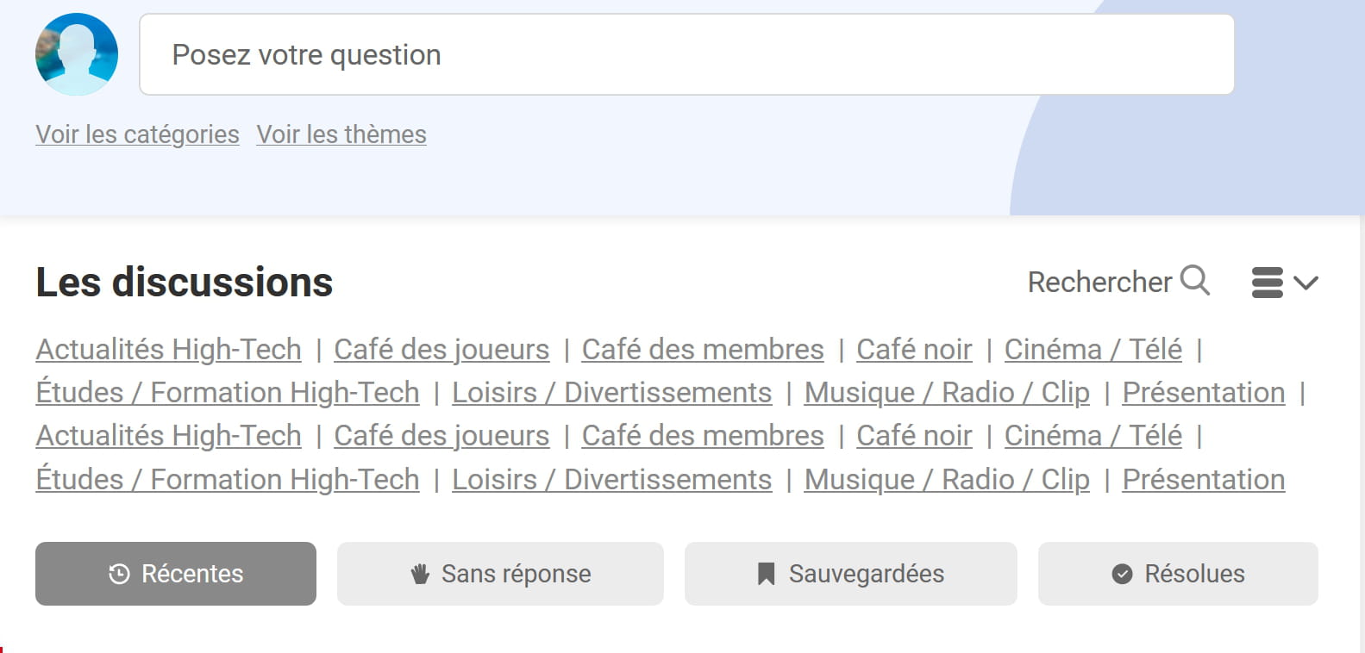Click the checkmark icon on Résolues
Viewport: 1365px width, 653px height.
(1122, 574)
